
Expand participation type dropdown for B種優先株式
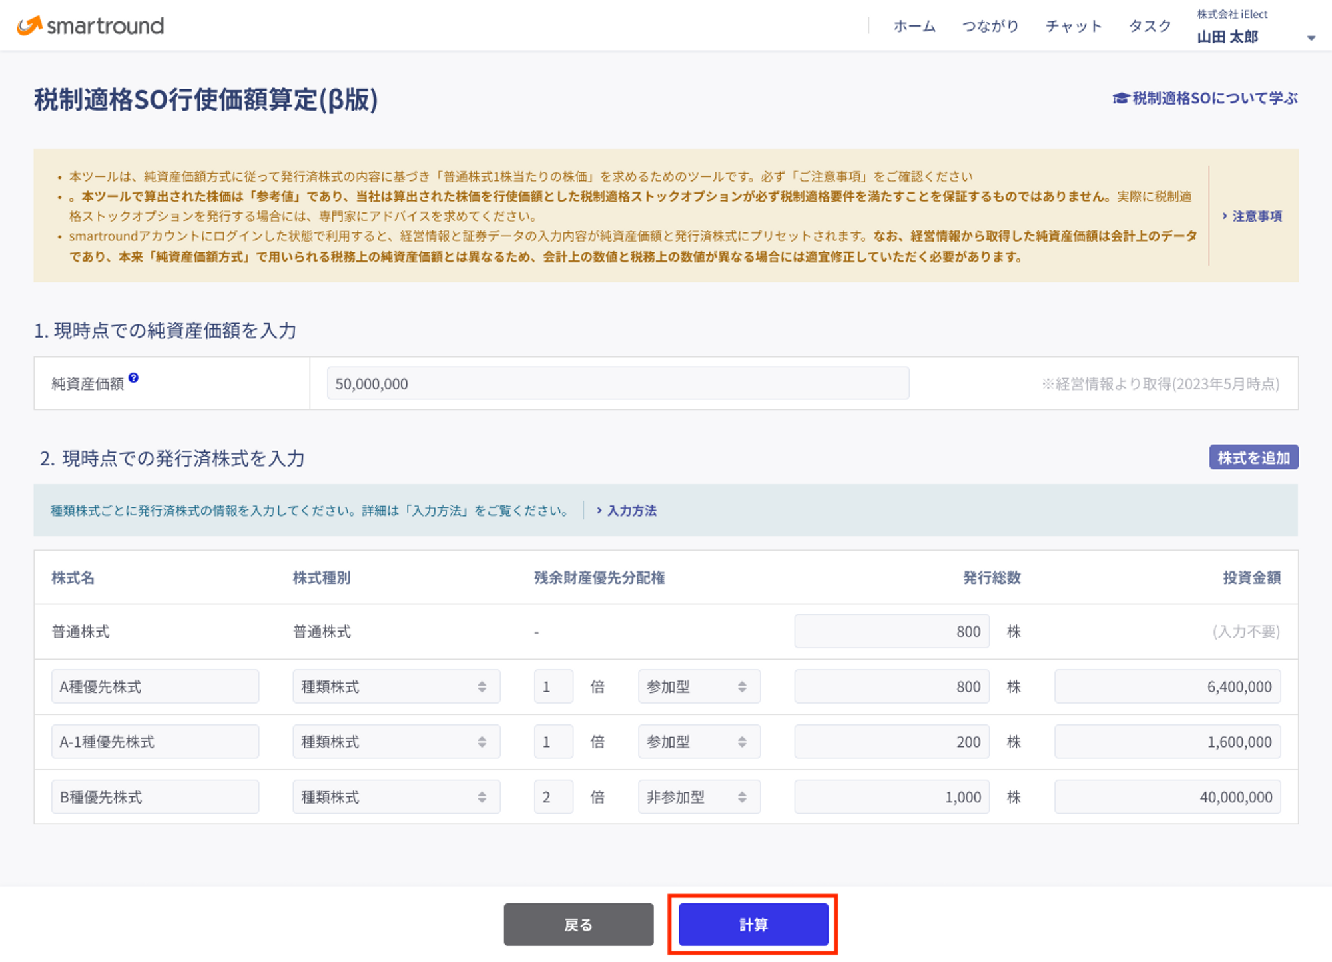click(x=699, y=797)
